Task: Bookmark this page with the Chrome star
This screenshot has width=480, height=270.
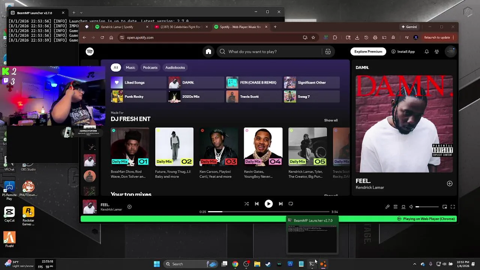Action: 313,37
